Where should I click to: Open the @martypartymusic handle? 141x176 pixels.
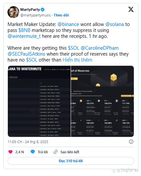pyautogui.click(x=36, y=15)
